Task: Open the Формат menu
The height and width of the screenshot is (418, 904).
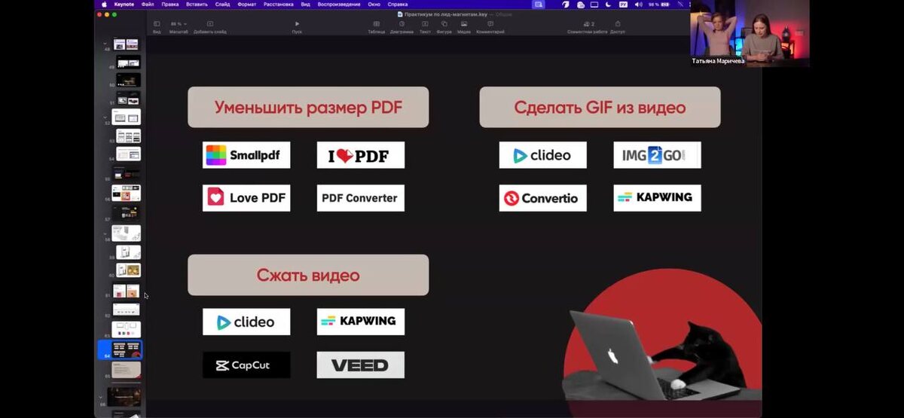Action: (246, 4)
